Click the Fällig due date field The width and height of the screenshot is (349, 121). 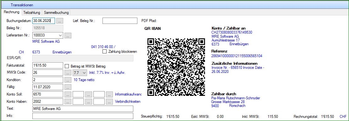point(48,87)
